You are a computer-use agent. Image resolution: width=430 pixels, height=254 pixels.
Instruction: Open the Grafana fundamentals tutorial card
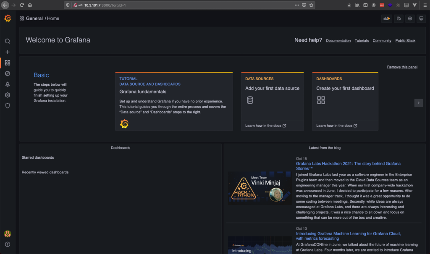[174, 101]
